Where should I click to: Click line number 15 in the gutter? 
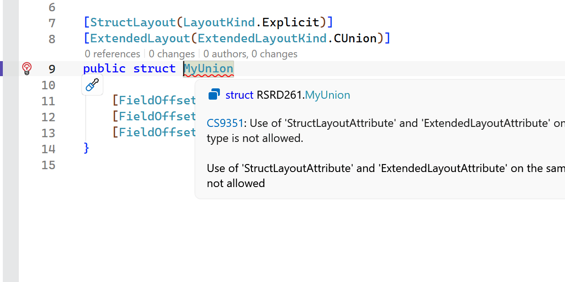48,165
